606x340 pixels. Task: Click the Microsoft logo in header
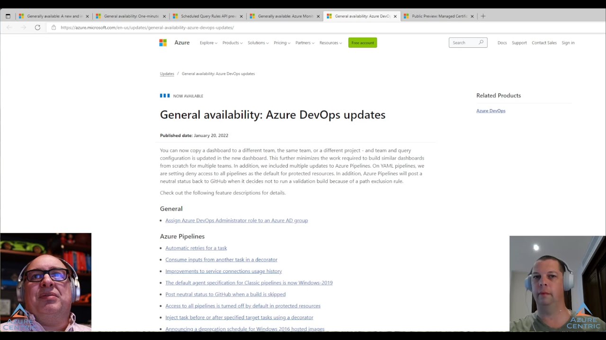163,42
